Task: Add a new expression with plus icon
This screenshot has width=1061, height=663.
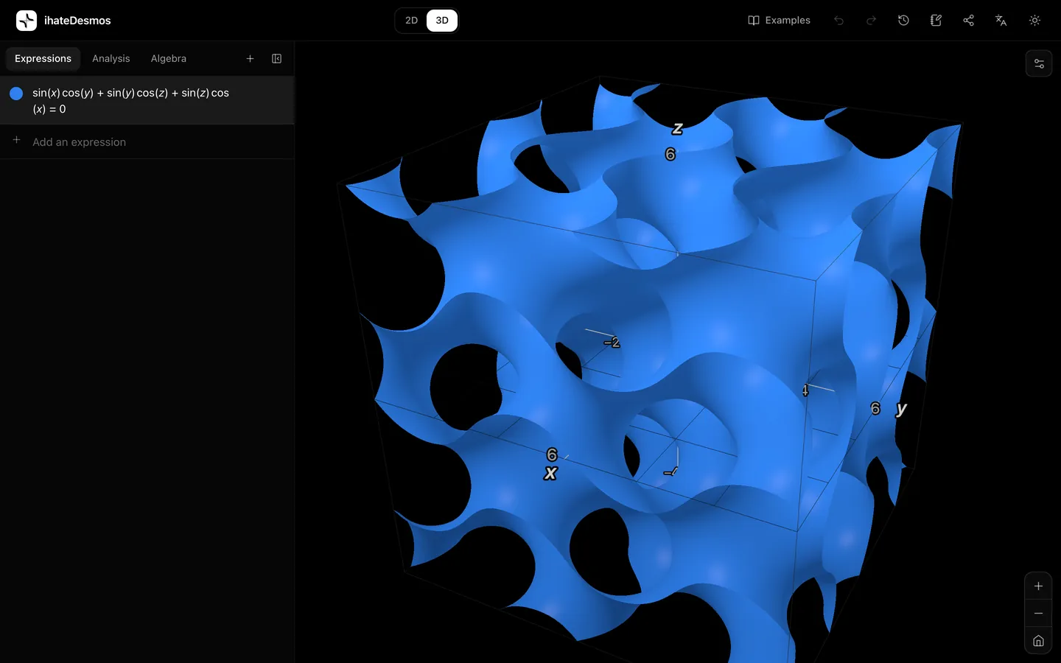Action: click(250, 59)
